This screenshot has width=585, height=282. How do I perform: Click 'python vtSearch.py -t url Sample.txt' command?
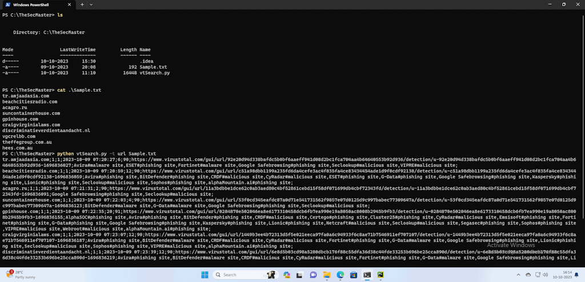106,154
